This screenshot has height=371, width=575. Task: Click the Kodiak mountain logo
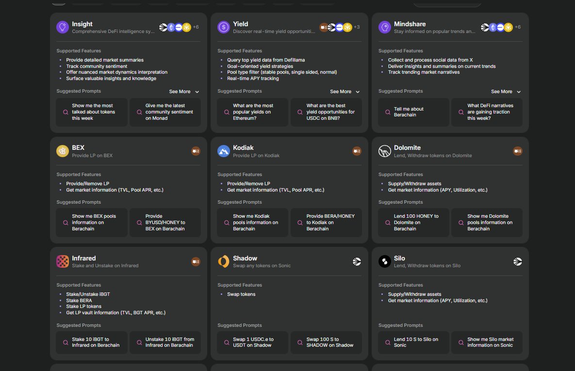click(223, 151)
